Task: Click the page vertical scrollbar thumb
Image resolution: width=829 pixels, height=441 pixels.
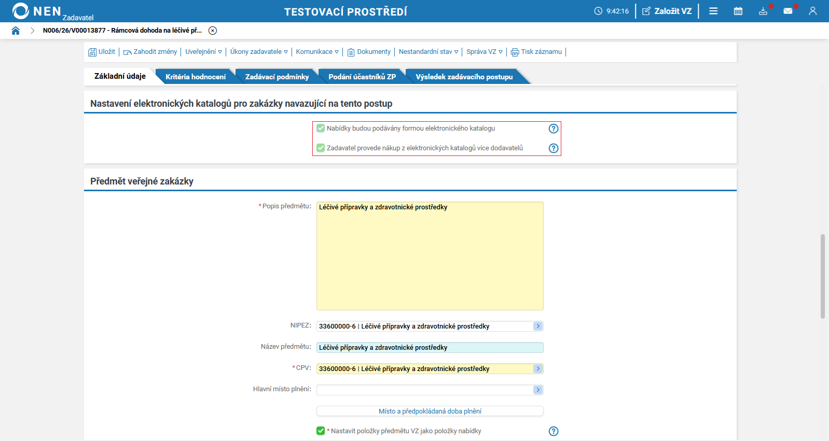Action: (x=823, y=276)
